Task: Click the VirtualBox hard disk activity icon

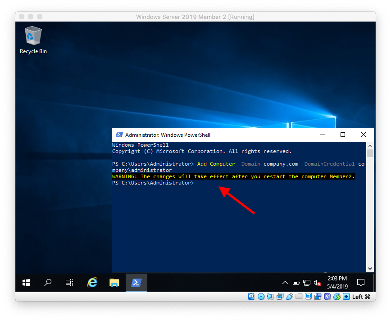Action: [251, 296]
